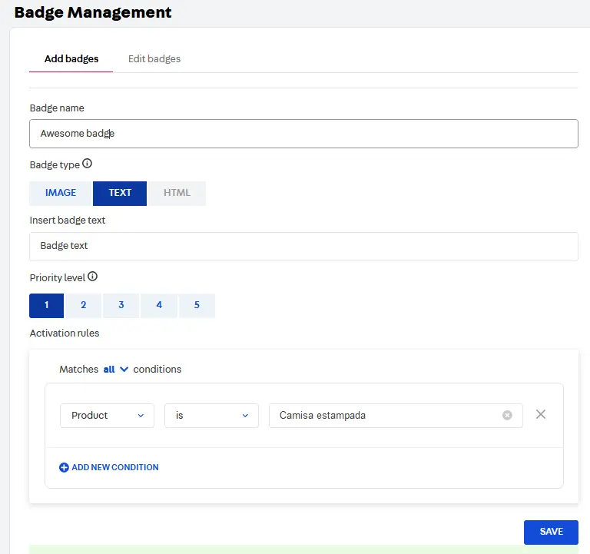Open the Product field dropdown
590x554 pixels.
107,415
